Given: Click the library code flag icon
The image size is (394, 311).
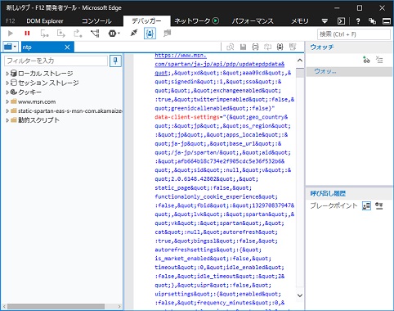Looking at the screenshot, I should click(167, 34).
